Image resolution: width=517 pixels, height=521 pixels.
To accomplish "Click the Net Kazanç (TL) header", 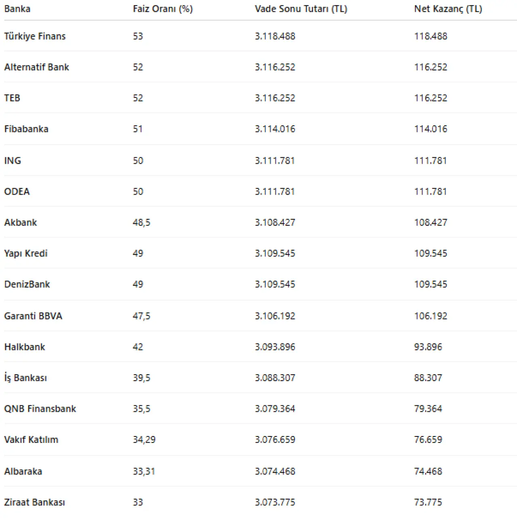I will pos(448,9).
